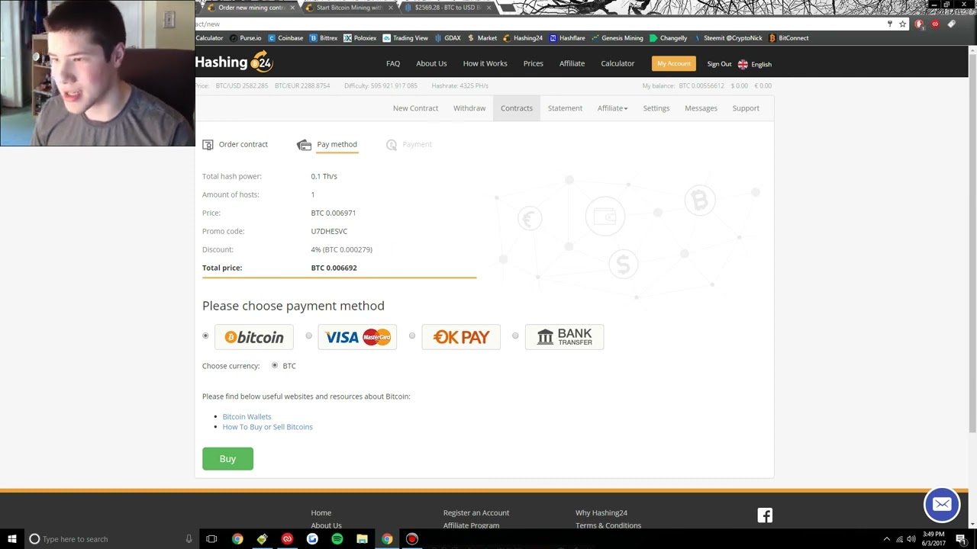The height and width of the screenshot is (549, 977).
Task: Open How To Buy or Sell Bitcoins
Action: tap(268, 427)
